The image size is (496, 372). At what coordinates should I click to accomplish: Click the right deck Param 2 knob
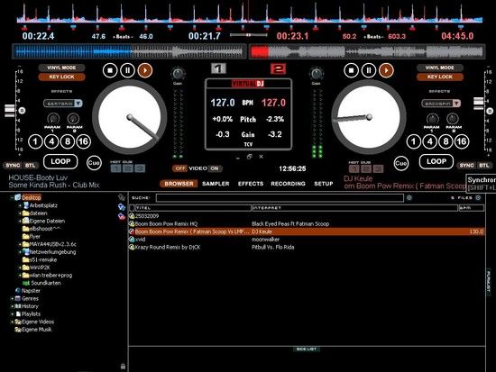(453, 119)
